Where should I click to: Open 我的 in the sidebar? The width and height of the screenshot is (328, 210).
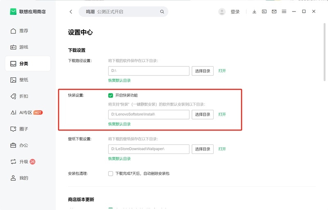point(27,178)
